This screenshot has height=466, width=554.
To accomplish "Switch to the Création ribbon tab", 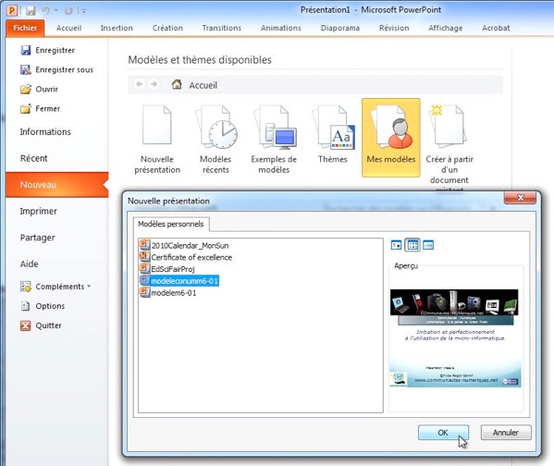I will point(167,28).
